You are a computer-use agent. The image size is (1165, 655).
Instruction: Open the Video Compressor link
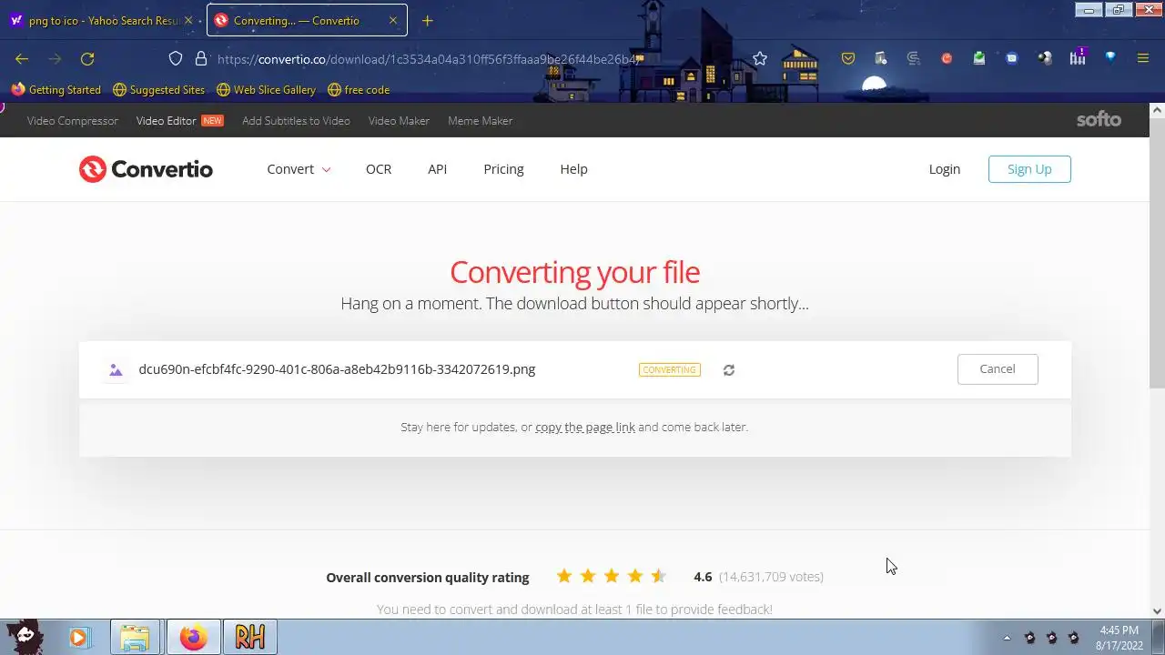tap(73, 120)
